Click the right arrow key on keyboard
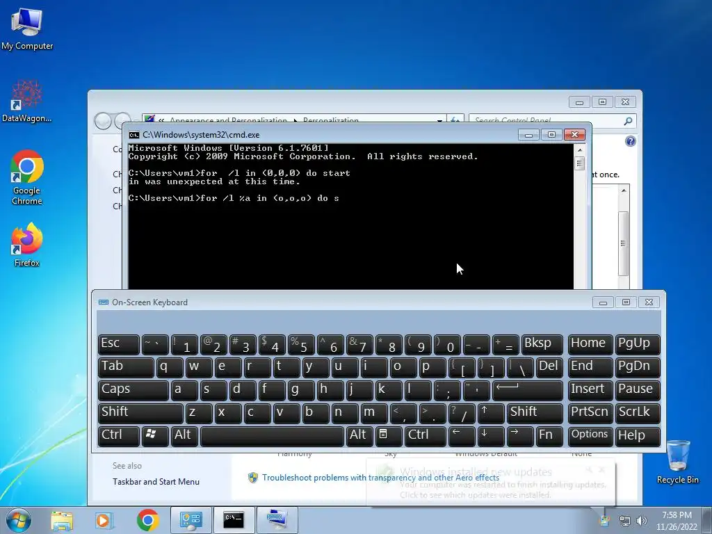This screenshot has width=712, height=534. [x=520, y=435]
